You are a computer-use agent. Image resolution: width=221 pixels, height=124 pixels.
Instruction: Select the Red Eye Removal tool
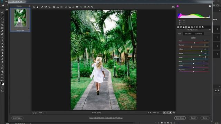70,7
